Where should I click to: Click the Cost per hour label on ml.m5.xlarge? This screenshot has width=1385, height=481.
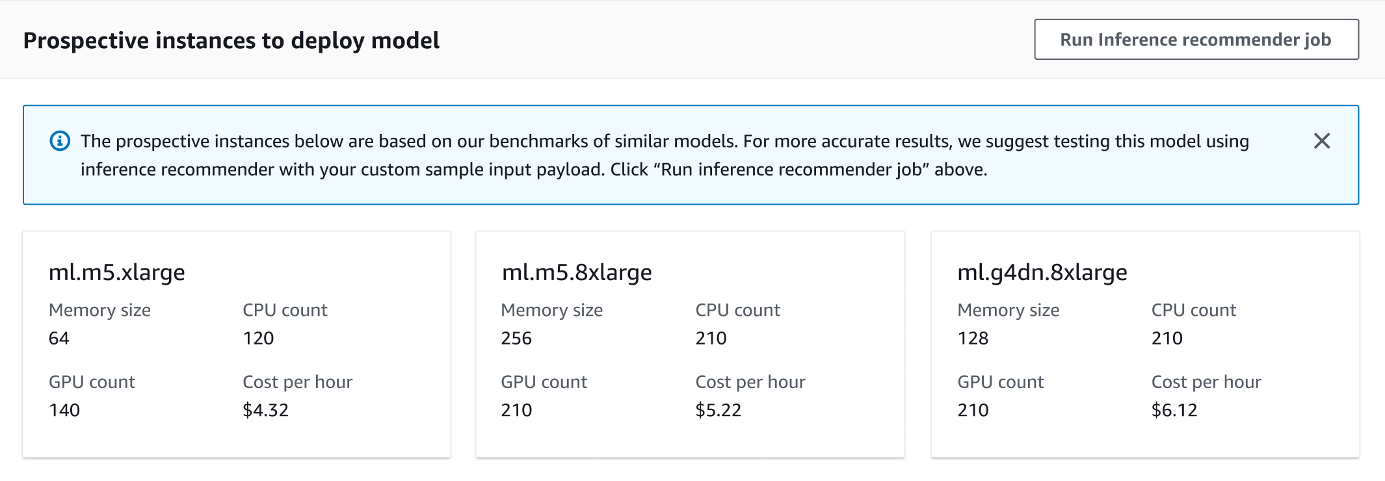tap(297, 382)
